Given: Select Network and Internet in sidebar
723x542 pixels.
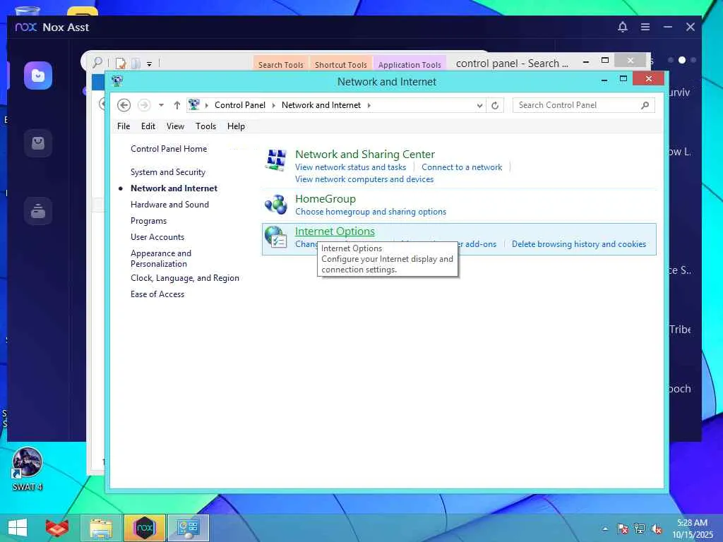Looking at the screenshot, I should click(x=174, y=188).
